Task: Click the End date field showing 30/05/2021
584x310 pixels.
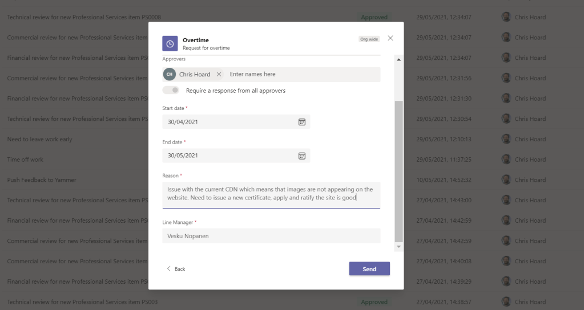Action: [228, 156]
